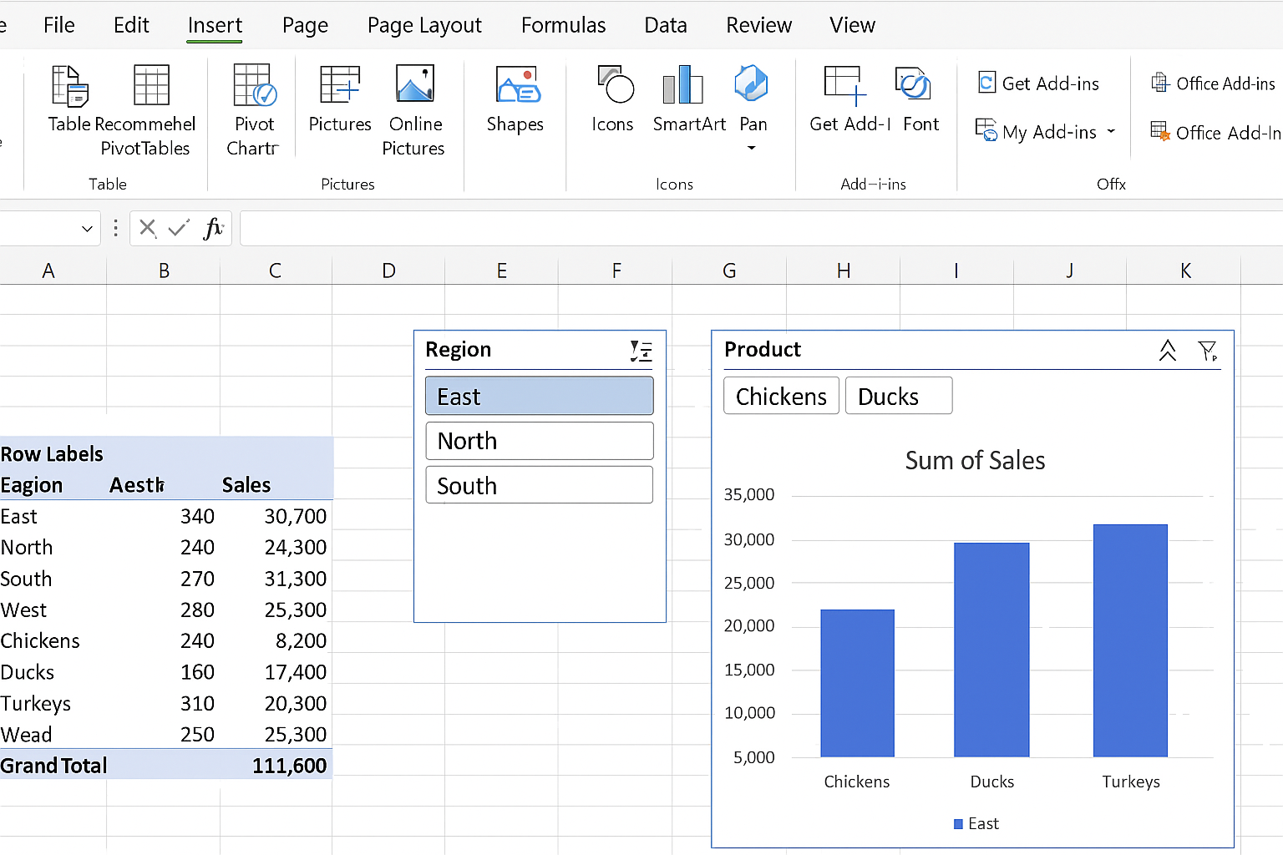
Task: Click the Sum of Sales chart title
Action: (975, 460)
